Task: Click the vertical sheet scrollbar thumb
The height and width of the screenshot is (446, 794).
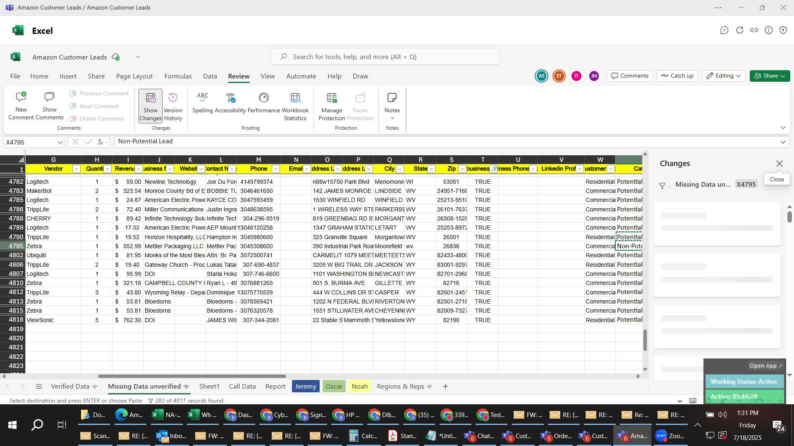Action: pos(645,340)
